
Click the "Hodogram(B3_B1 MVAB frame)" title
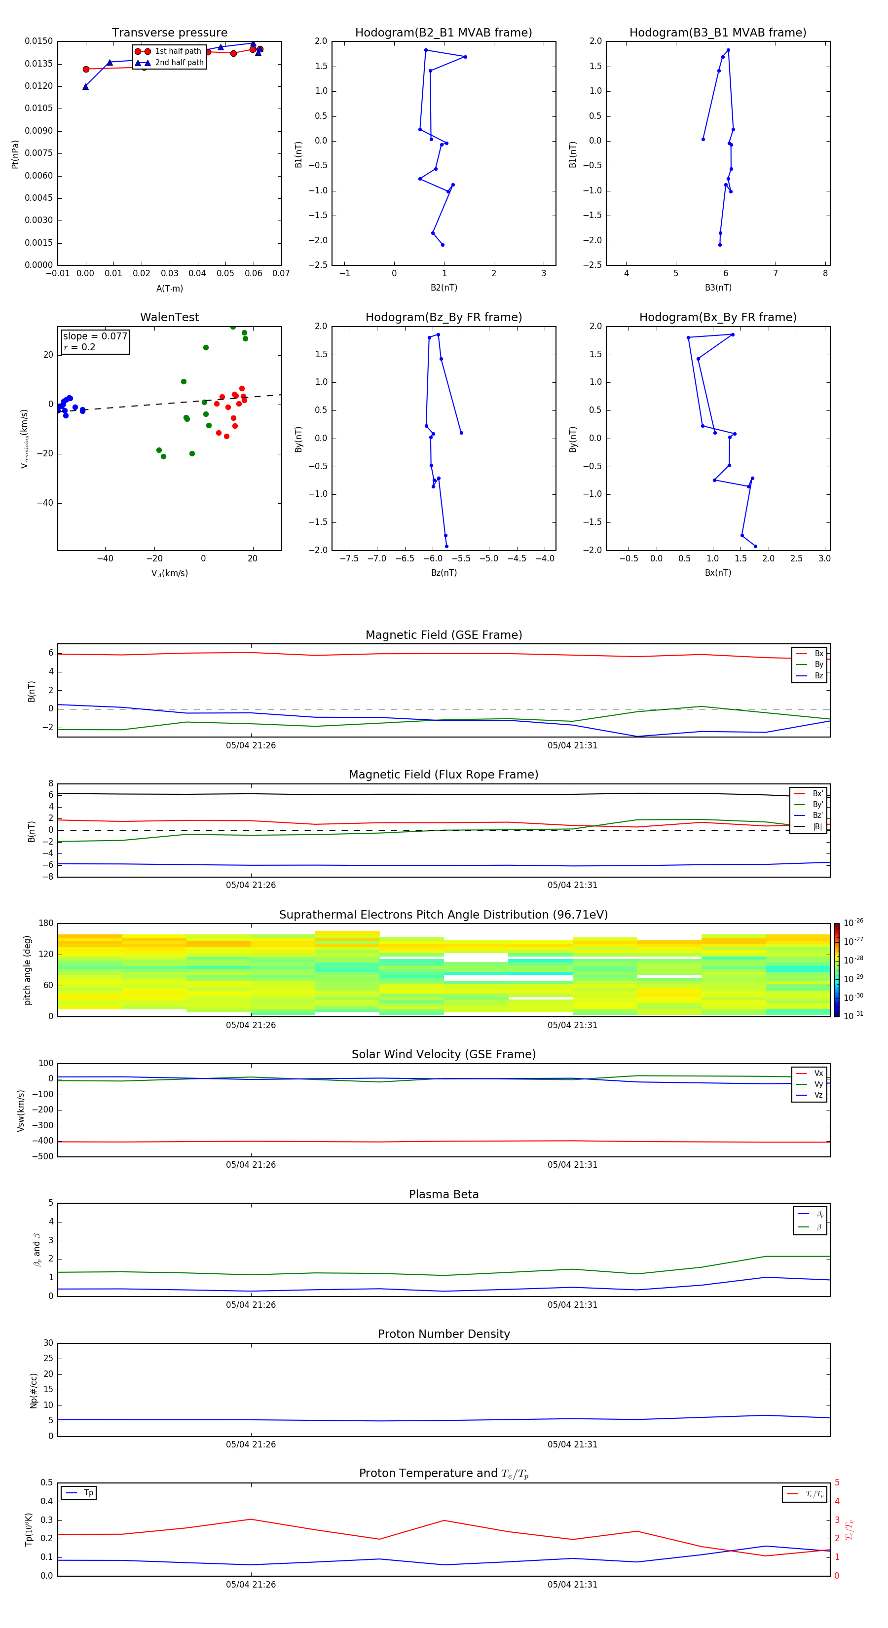click(x=718, y=33)
